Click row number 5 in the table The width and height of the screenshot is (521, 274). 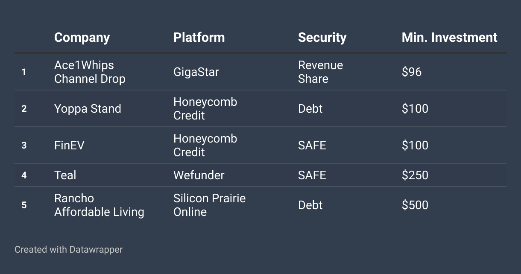[24, 205]
